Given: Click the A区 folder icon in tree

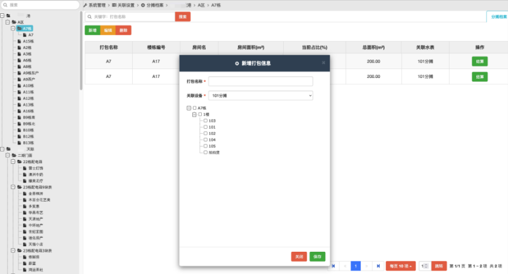Looking at the screenshot, I should pyautogui.click(x=14, y=22).
